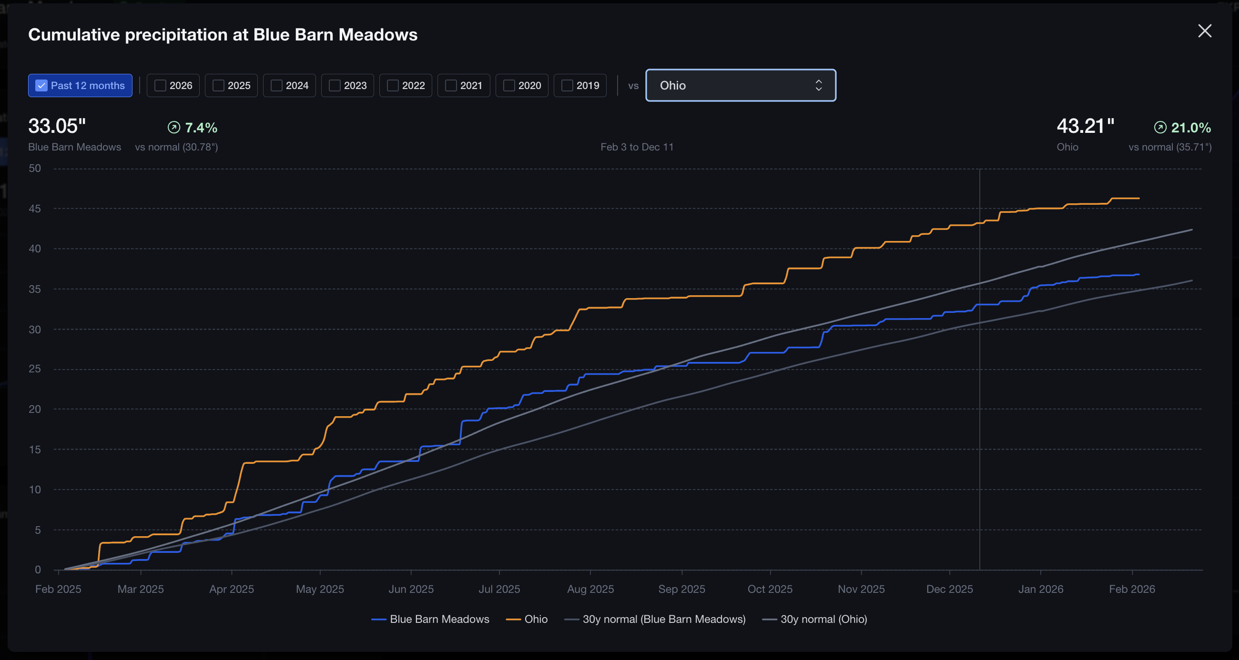1239x660 pixels.
Task: Click the dropdown up-down chevron arrows
Action: pos(819,86)
